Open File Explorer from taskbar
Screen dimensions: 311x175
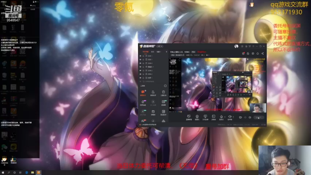click(x=33, y=173)
